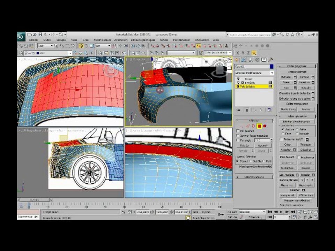The height and width of the screenshot is (251, 335).
Task: Open the 3ds Max application menu logo
Action: [21, 37]
